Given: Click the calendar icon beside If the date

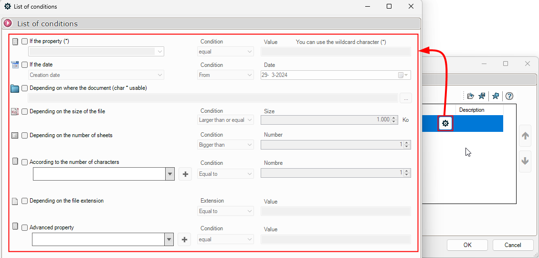Looking at the screenshot, I should 15,64.
